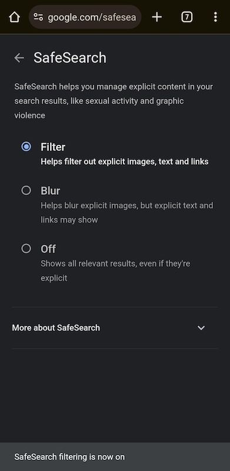Image resolution: width=230 pixels, height=471 pixels.
Task: Open site settings icon in address bar
Action: 38,17
